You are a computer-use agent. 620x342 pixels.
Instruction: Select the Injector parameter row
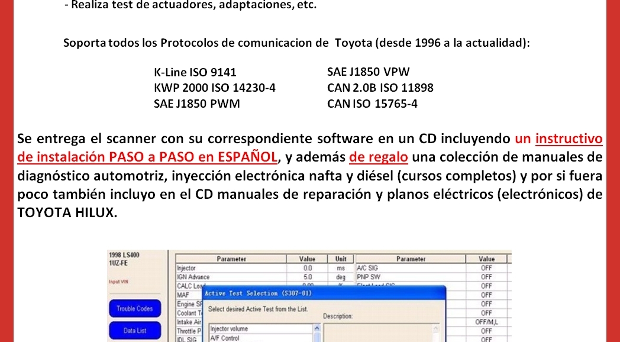coord(237,268)
